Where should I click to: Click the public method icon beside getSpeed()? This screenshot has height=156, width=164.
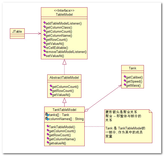pyautogui.click(x=125, y=81)
